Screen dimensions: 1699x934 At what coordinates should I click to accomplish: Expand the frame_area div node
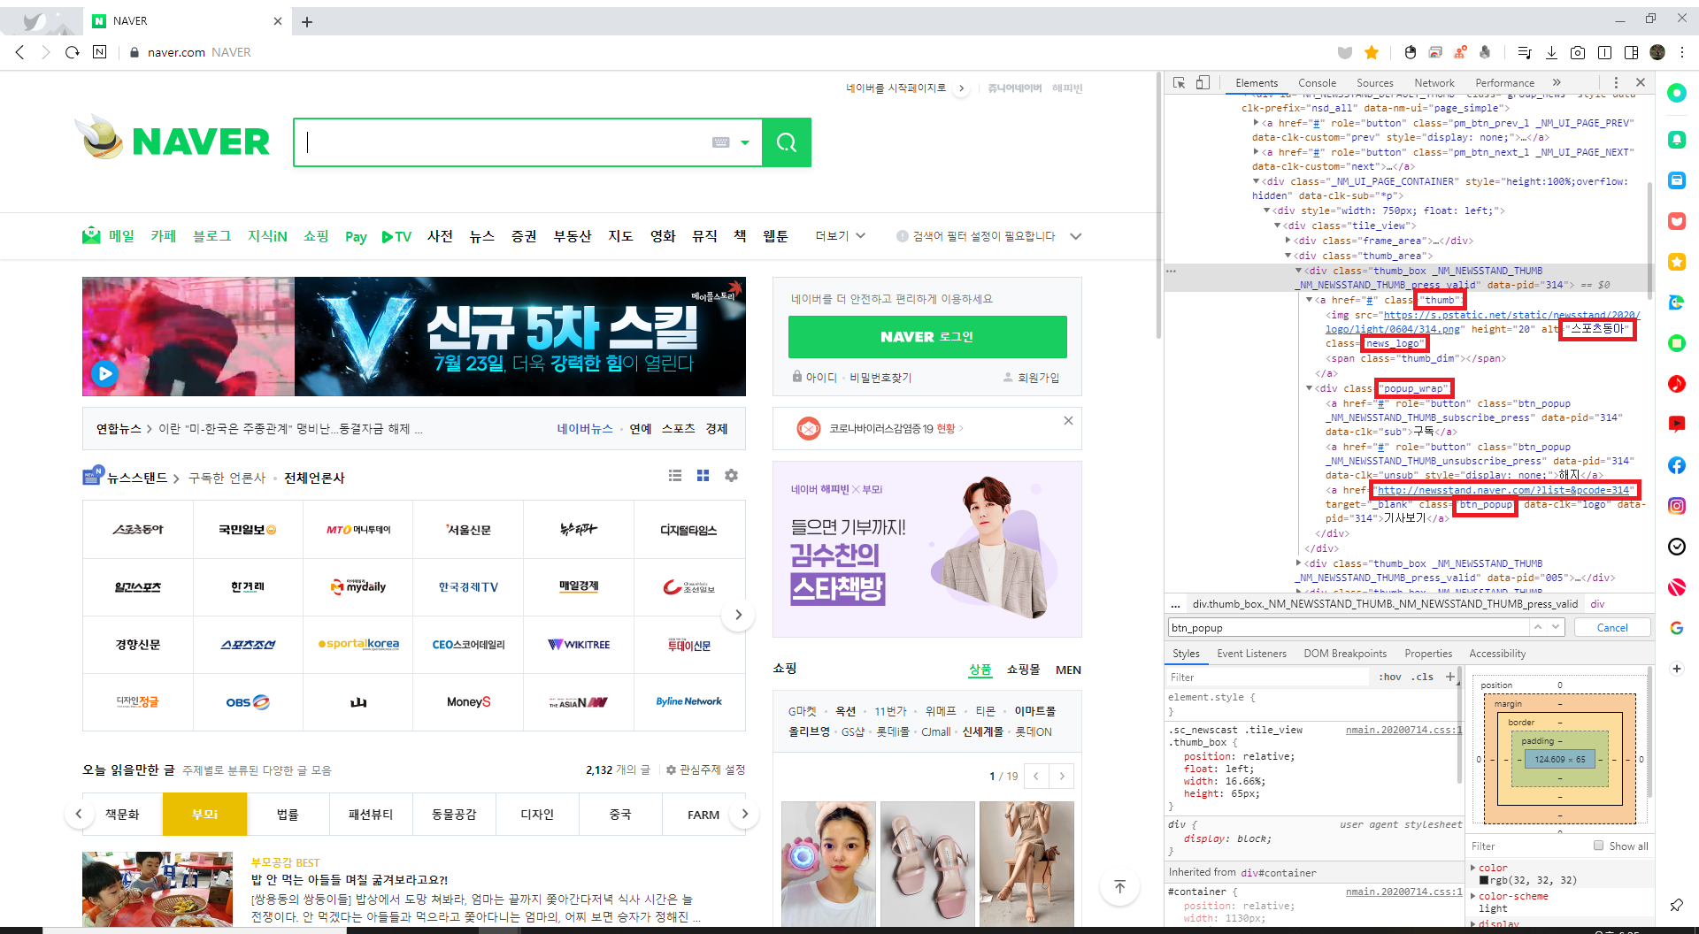1288,241
